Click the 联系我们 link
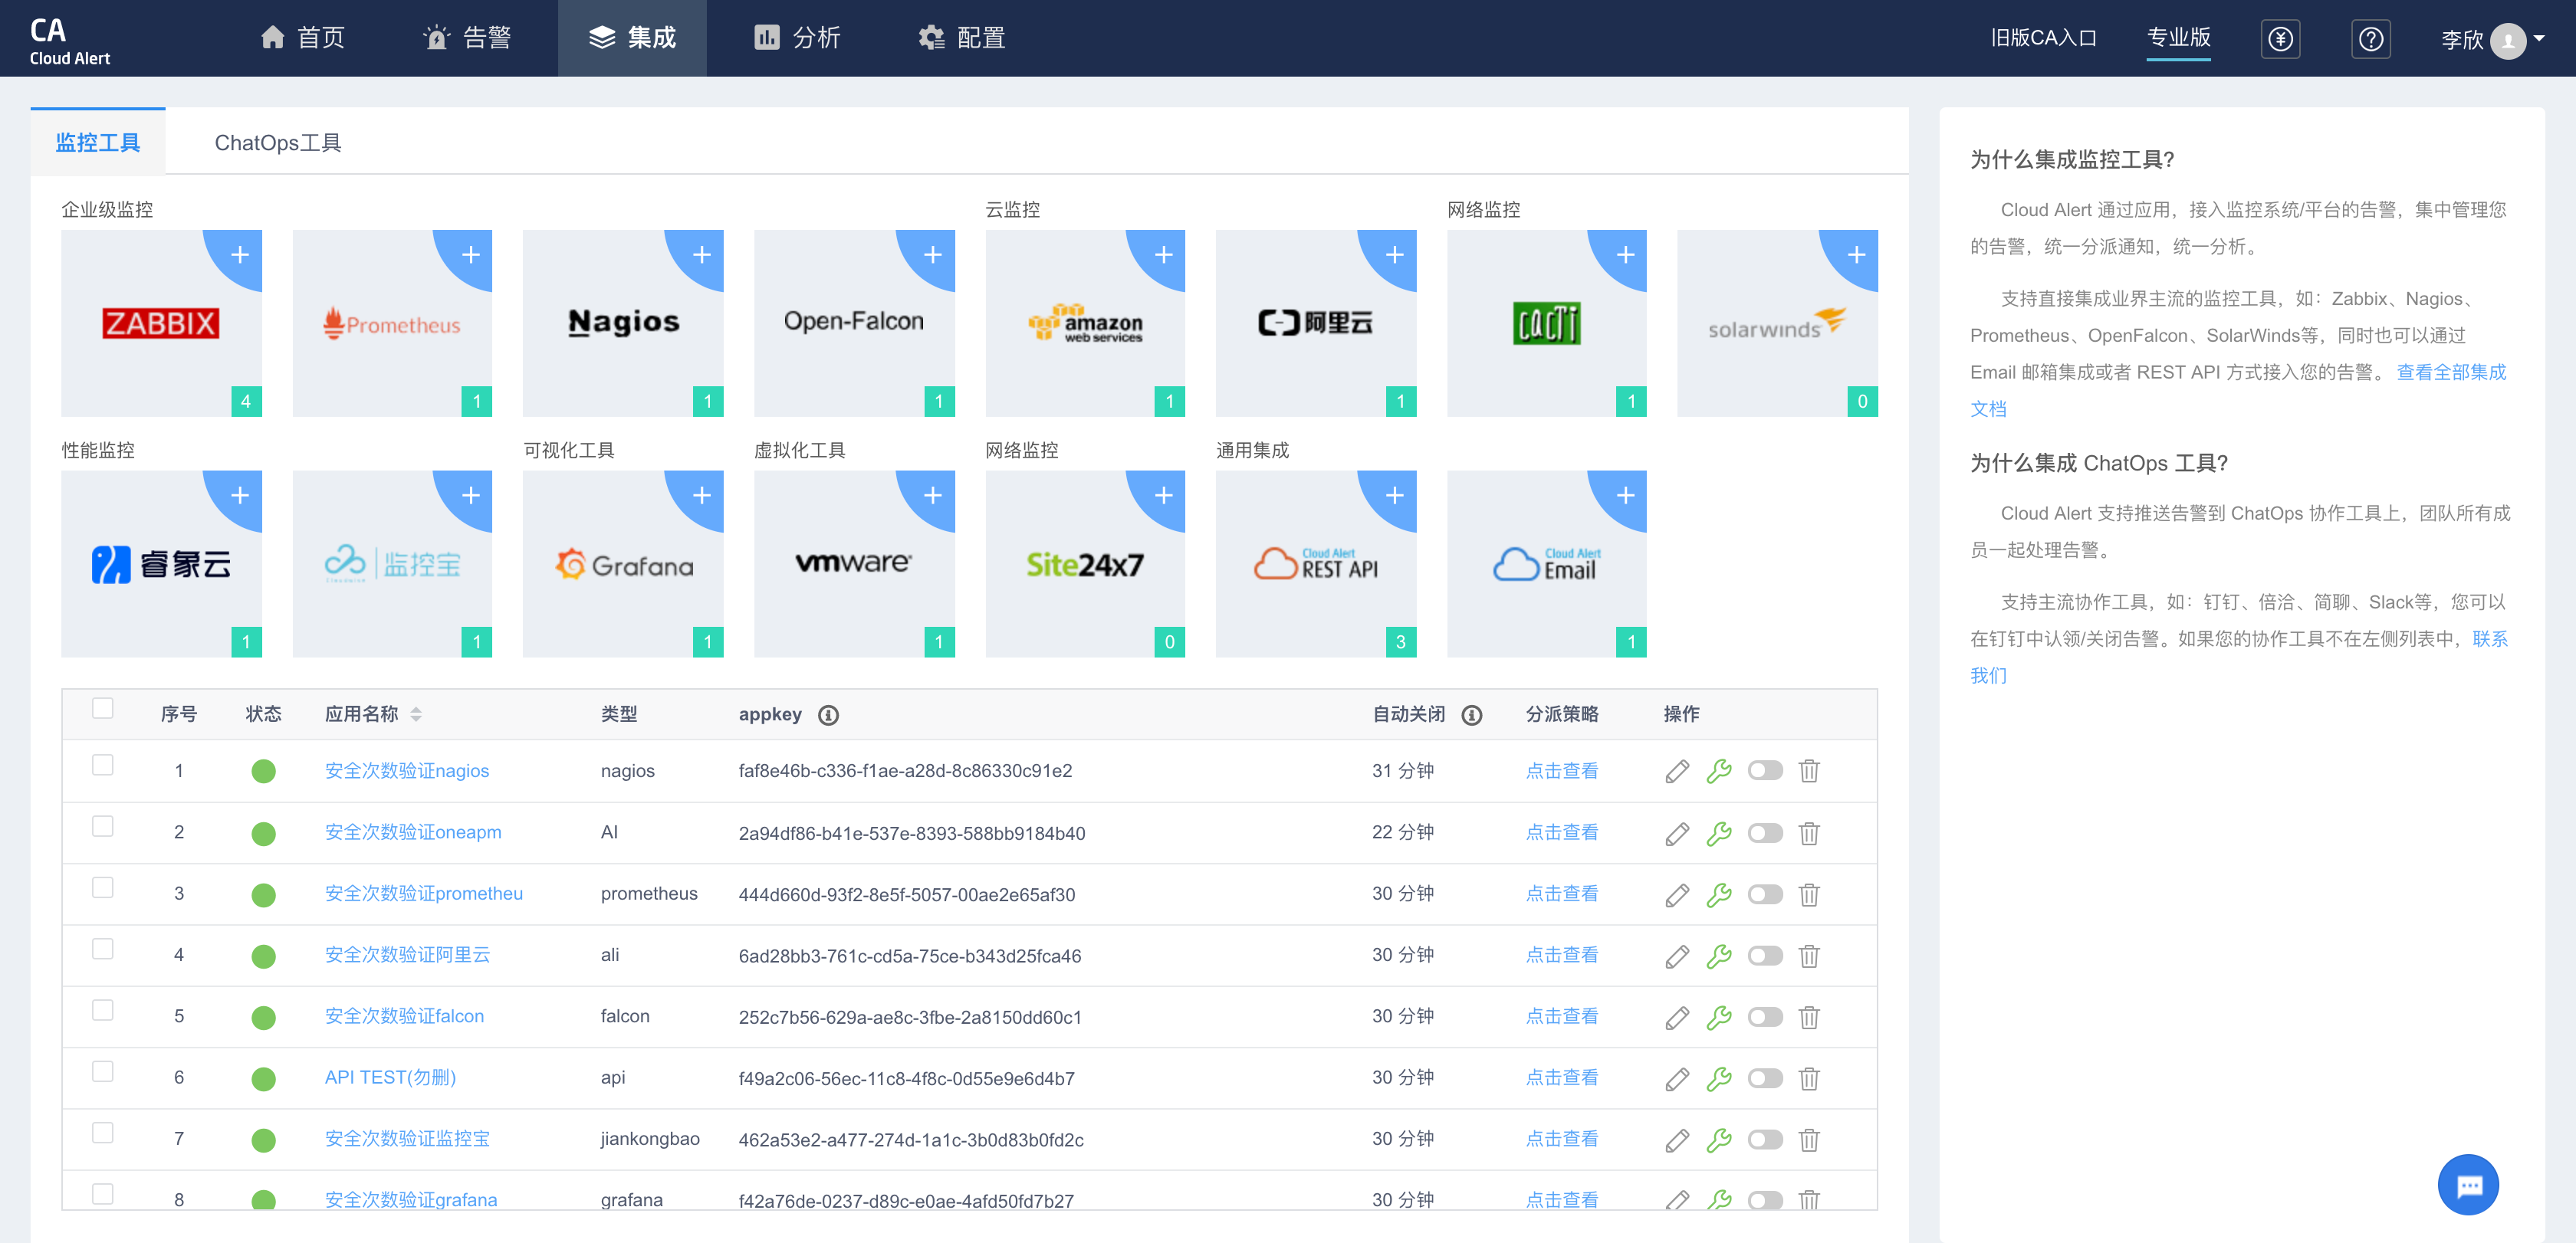The image size is (2576, 1243). [2490, 639]
